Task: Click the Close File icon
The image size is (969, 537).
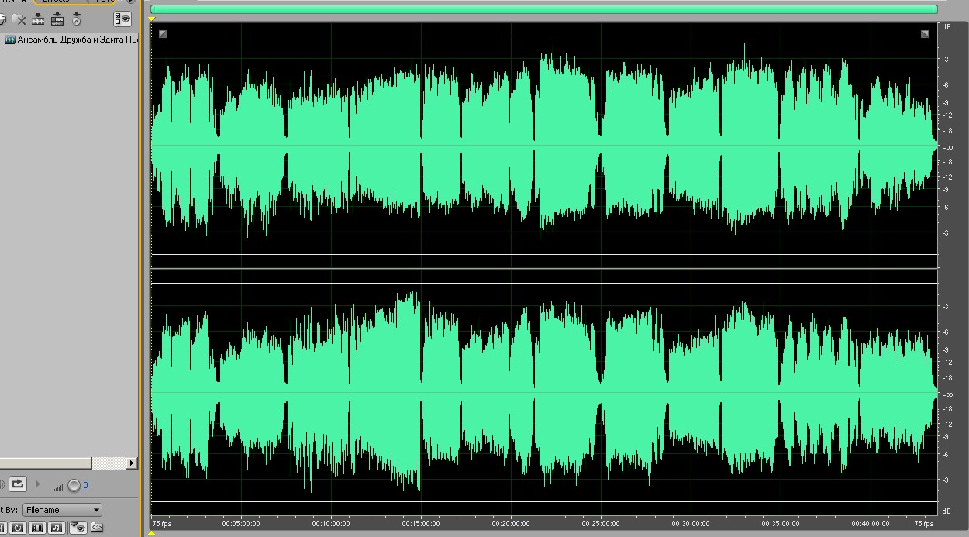Action: [x=19, y=19]
